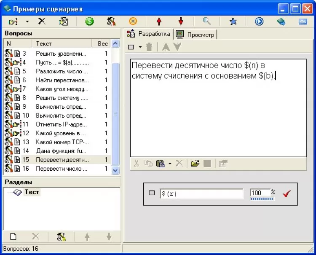The height and width of the screenshot is (255, 316).
Task: Switch to the Просмотр tab
Action: 195,35
